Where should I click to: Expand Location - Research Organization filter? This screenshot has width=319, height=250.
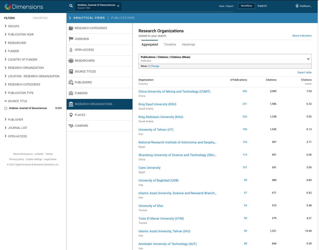[x=6, y=76]
